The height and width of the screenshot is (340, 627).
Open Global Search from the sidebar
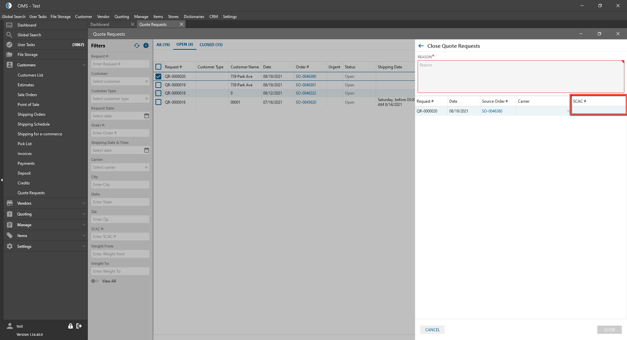tap(29, 35)
